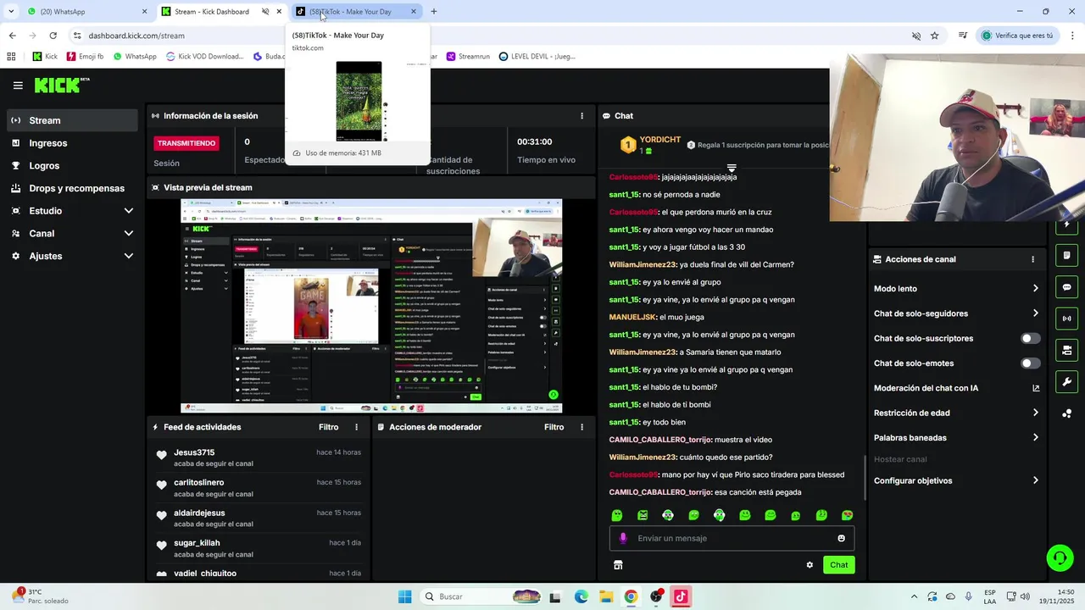Click the stream preview thumbnail
This screenshot has height=610, width=1085.
pyautogui.click(x=371, y=306)
